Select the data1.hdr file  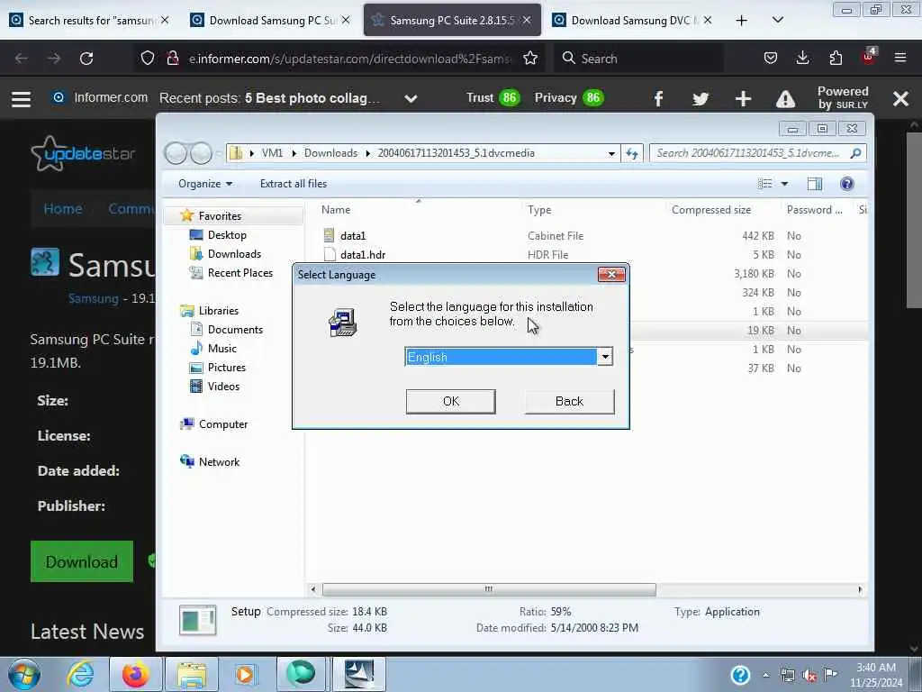tap(363, 255)
